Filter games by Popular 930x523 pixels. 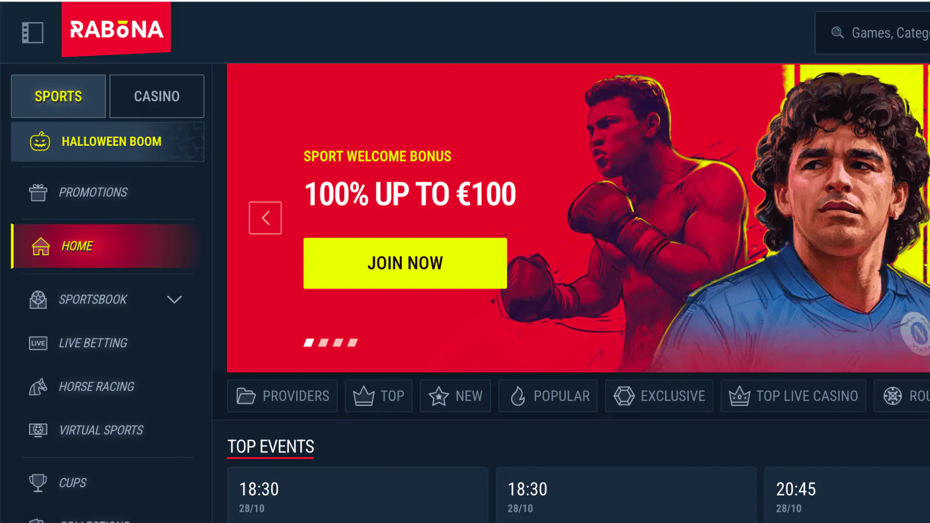[548, 396]
